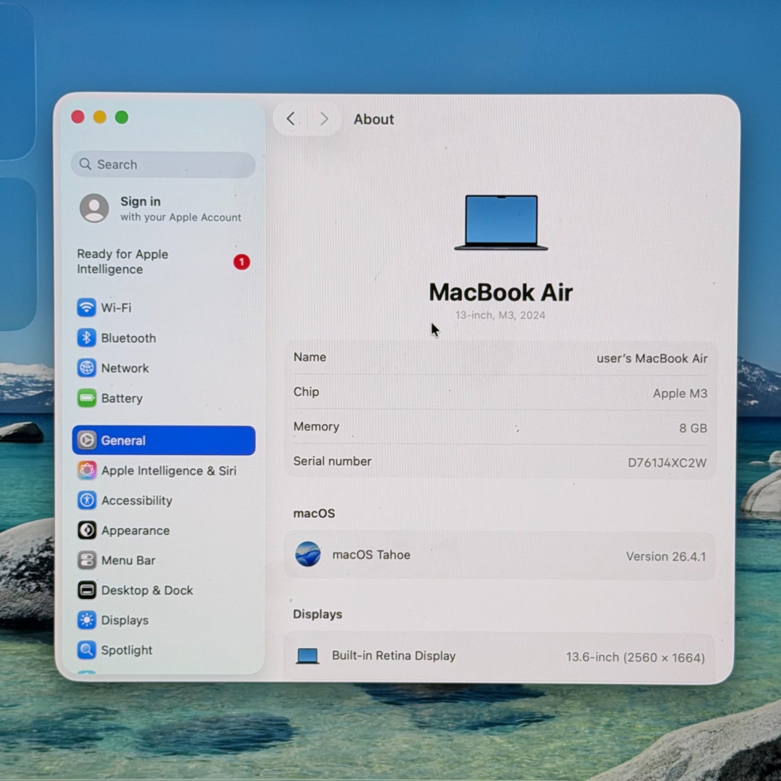
Task: Click the "Name" row label
Action: coord(310,357)
